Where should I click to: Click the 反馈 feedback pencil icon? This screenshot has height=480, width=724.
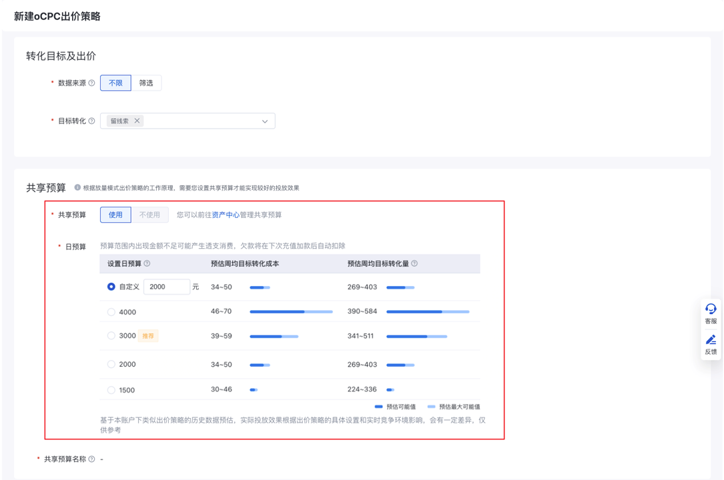coord(711,340)
